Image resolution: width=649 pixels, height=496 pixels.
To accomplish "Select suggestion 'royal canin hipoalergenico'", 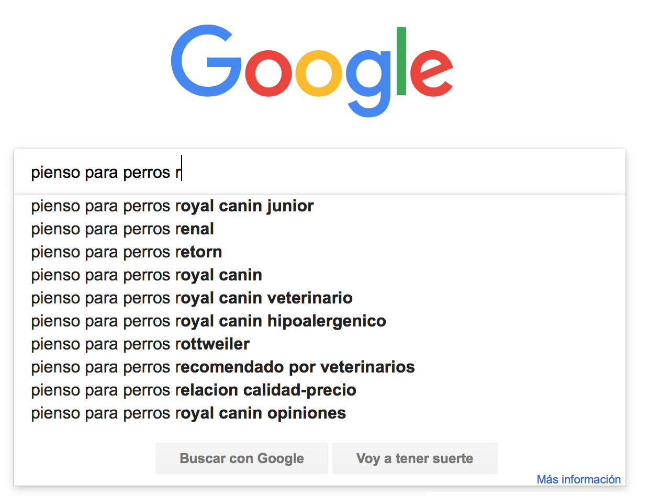I will click(x=320, y=321).
